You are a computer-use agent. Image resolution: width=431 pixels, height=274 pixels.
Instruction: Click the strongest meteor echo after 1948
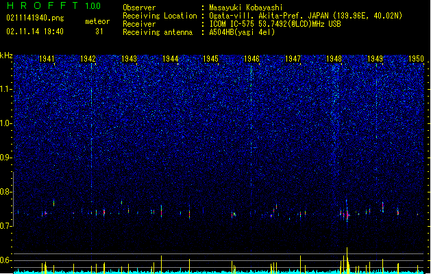(x=347, y=214)
